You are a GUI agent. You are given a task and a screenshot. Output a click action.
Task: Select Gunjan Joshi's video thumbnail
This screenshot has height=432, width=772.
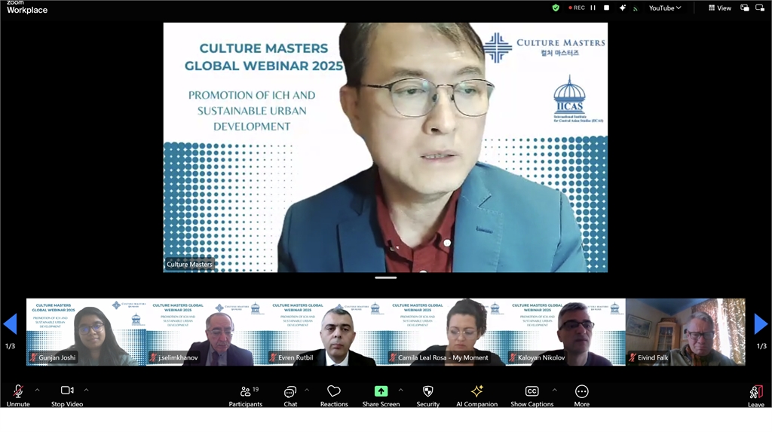86,332
